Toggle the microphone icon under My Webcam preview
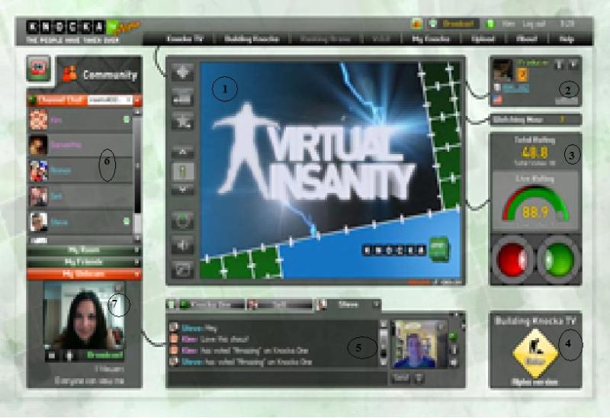The width and height of the screenshot is (610, 418). tap(69, 355)
